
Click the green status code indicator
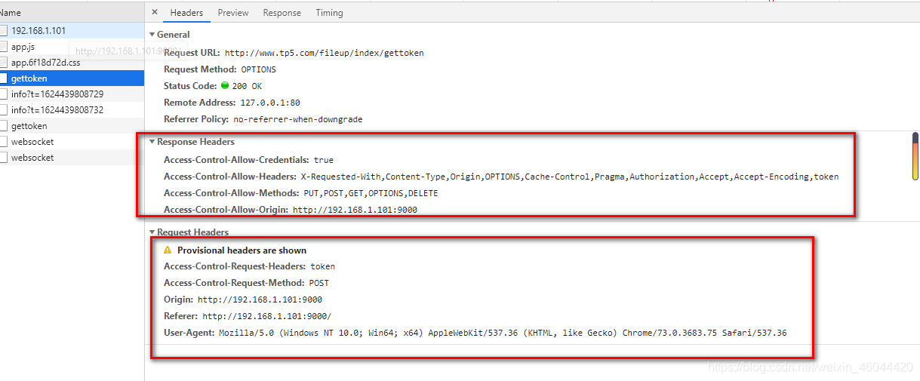click(x=225, y=85)
